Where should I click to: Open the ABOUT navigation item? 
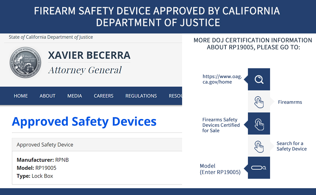(48, 96)
